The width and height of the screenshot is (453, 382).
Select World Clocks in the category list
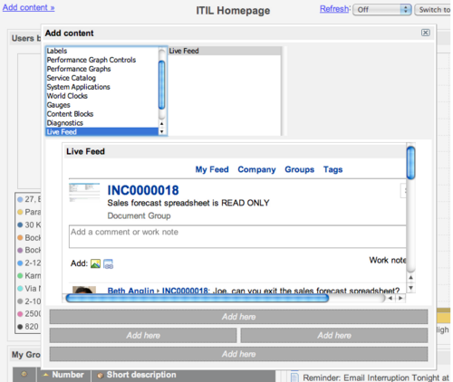pos(67,96)
